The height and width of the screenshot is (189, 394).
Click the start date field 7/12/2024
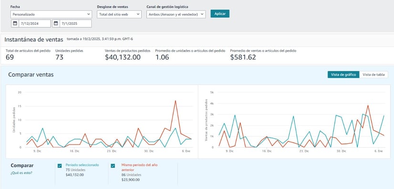pos(35,23)
